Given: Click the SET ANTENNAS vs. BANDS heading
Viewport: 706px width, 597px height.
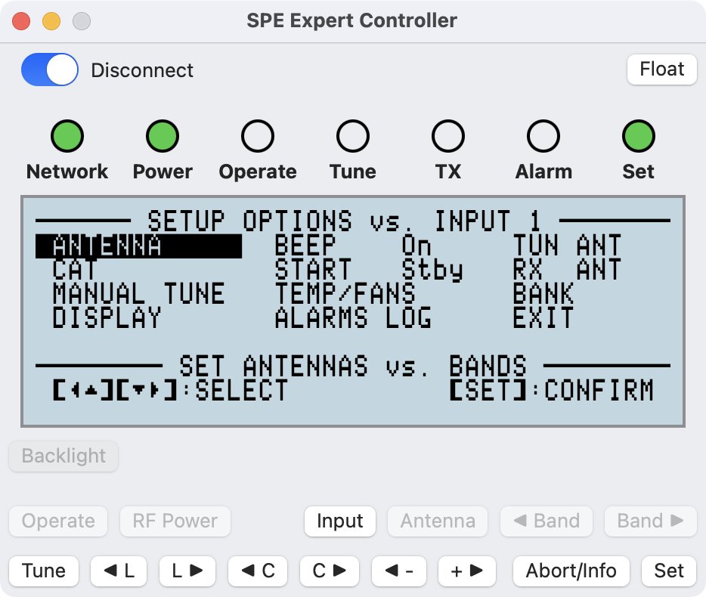Looking at the screenshot, I should 353,366.
